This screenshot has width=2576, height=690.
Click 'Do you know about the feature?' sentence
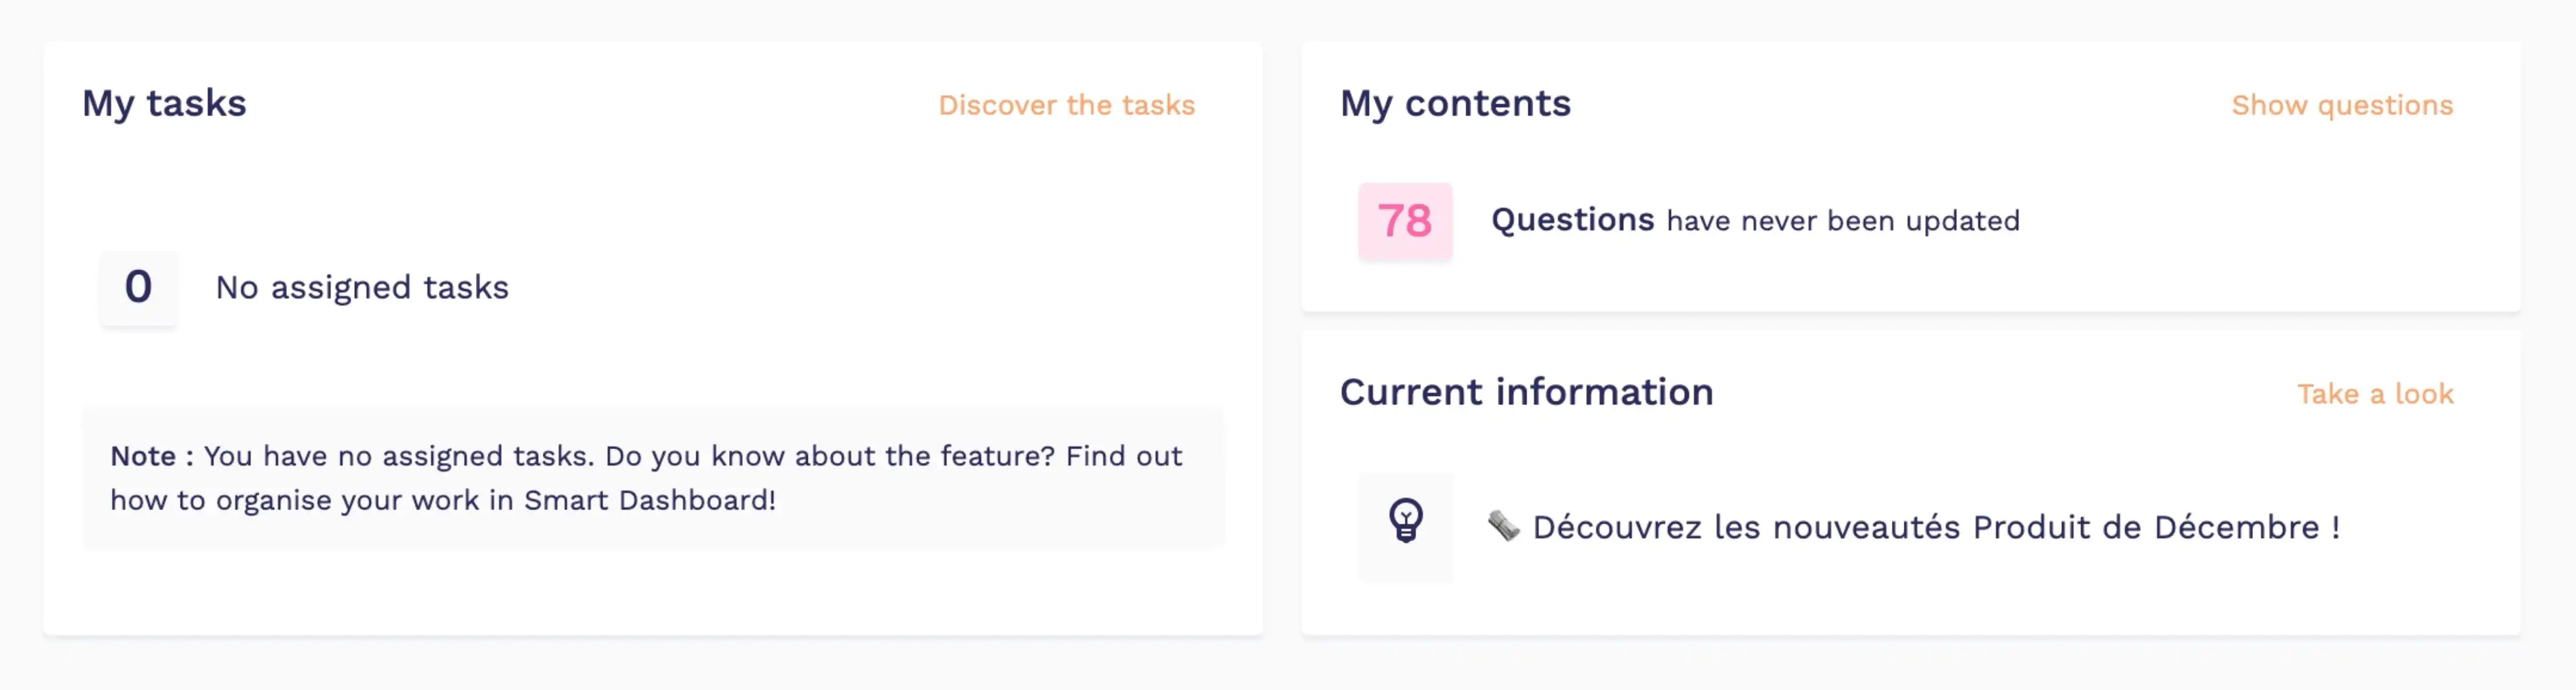coord(830,456)
